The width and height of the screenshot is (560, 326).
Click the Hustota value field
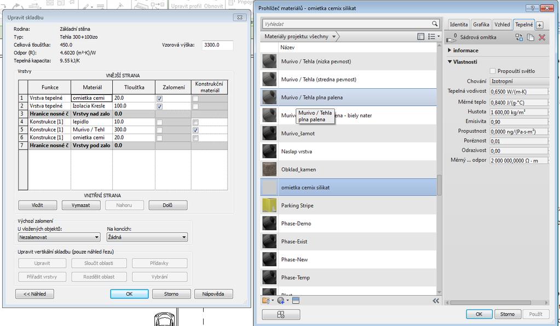(x=519, y=112)
